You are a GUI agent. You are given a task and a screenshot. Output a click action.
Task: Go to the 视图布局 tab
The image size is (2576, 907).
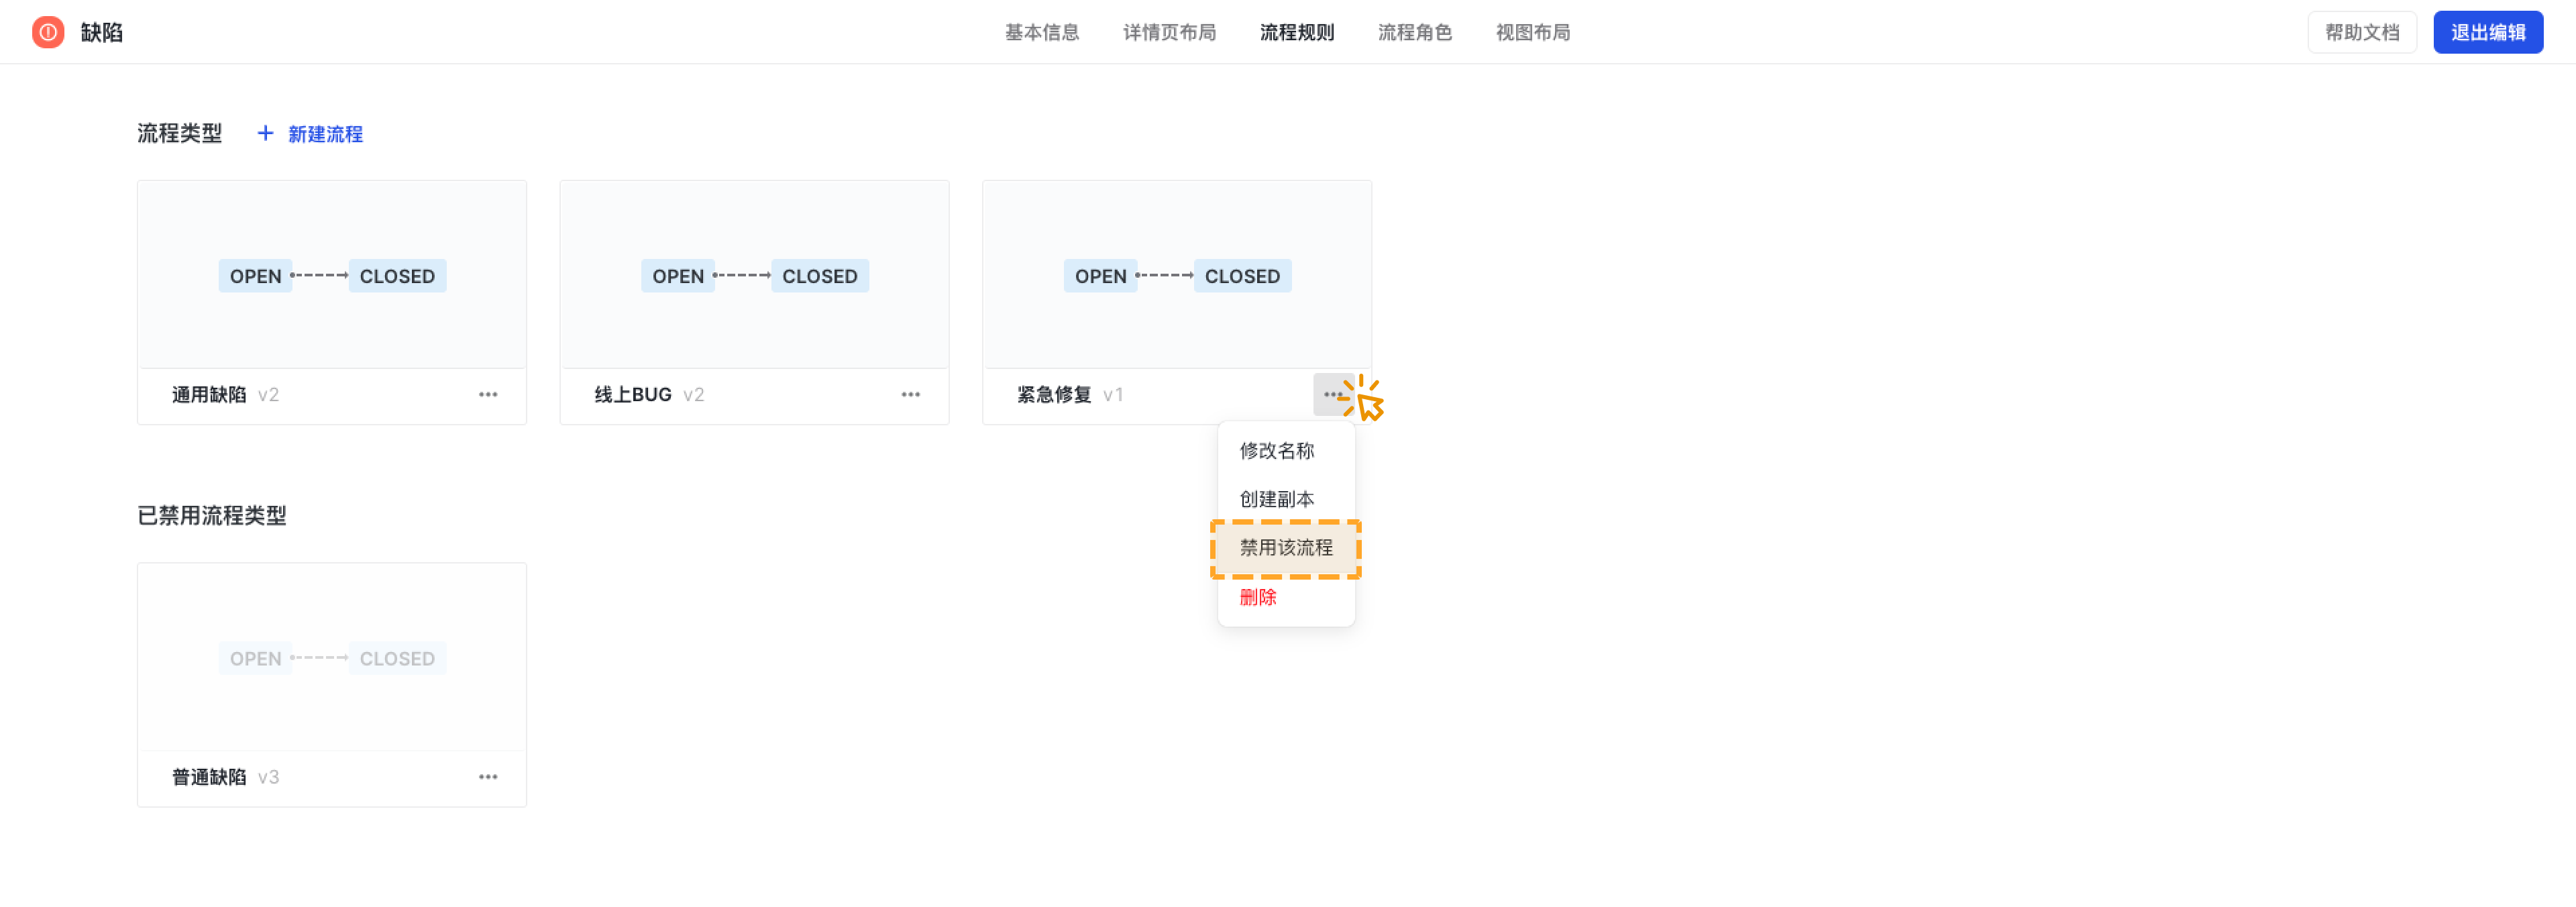(x=1533, y=32)
